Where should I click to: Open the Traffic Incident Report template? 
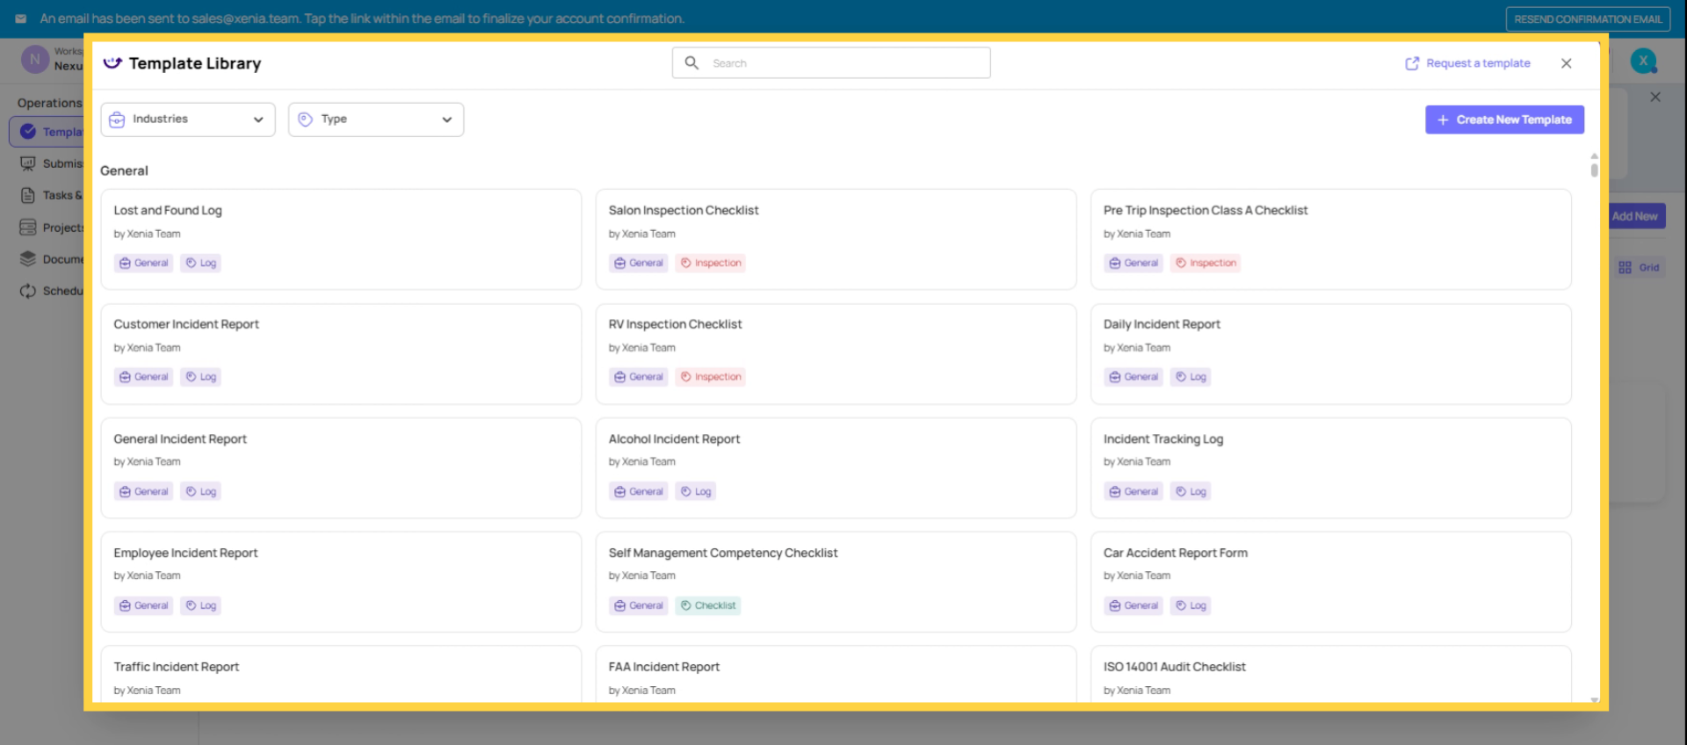(341, 674)
